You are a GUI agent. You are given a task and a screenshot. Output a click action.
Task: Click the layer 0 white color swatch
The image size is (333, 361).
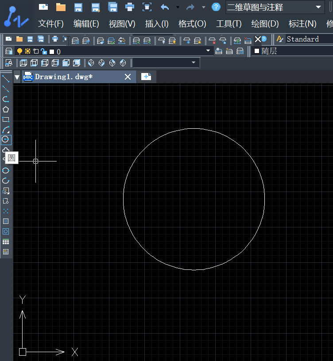(52, 52)
